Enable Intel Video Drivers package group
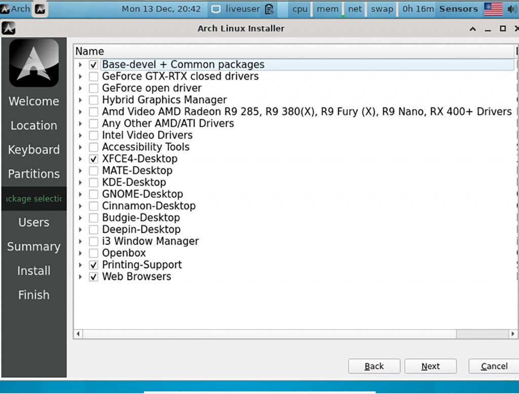 (x=93, y=135)
